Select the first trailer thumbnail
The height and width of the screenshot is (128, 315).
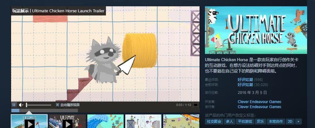click(x=29, y=121)
